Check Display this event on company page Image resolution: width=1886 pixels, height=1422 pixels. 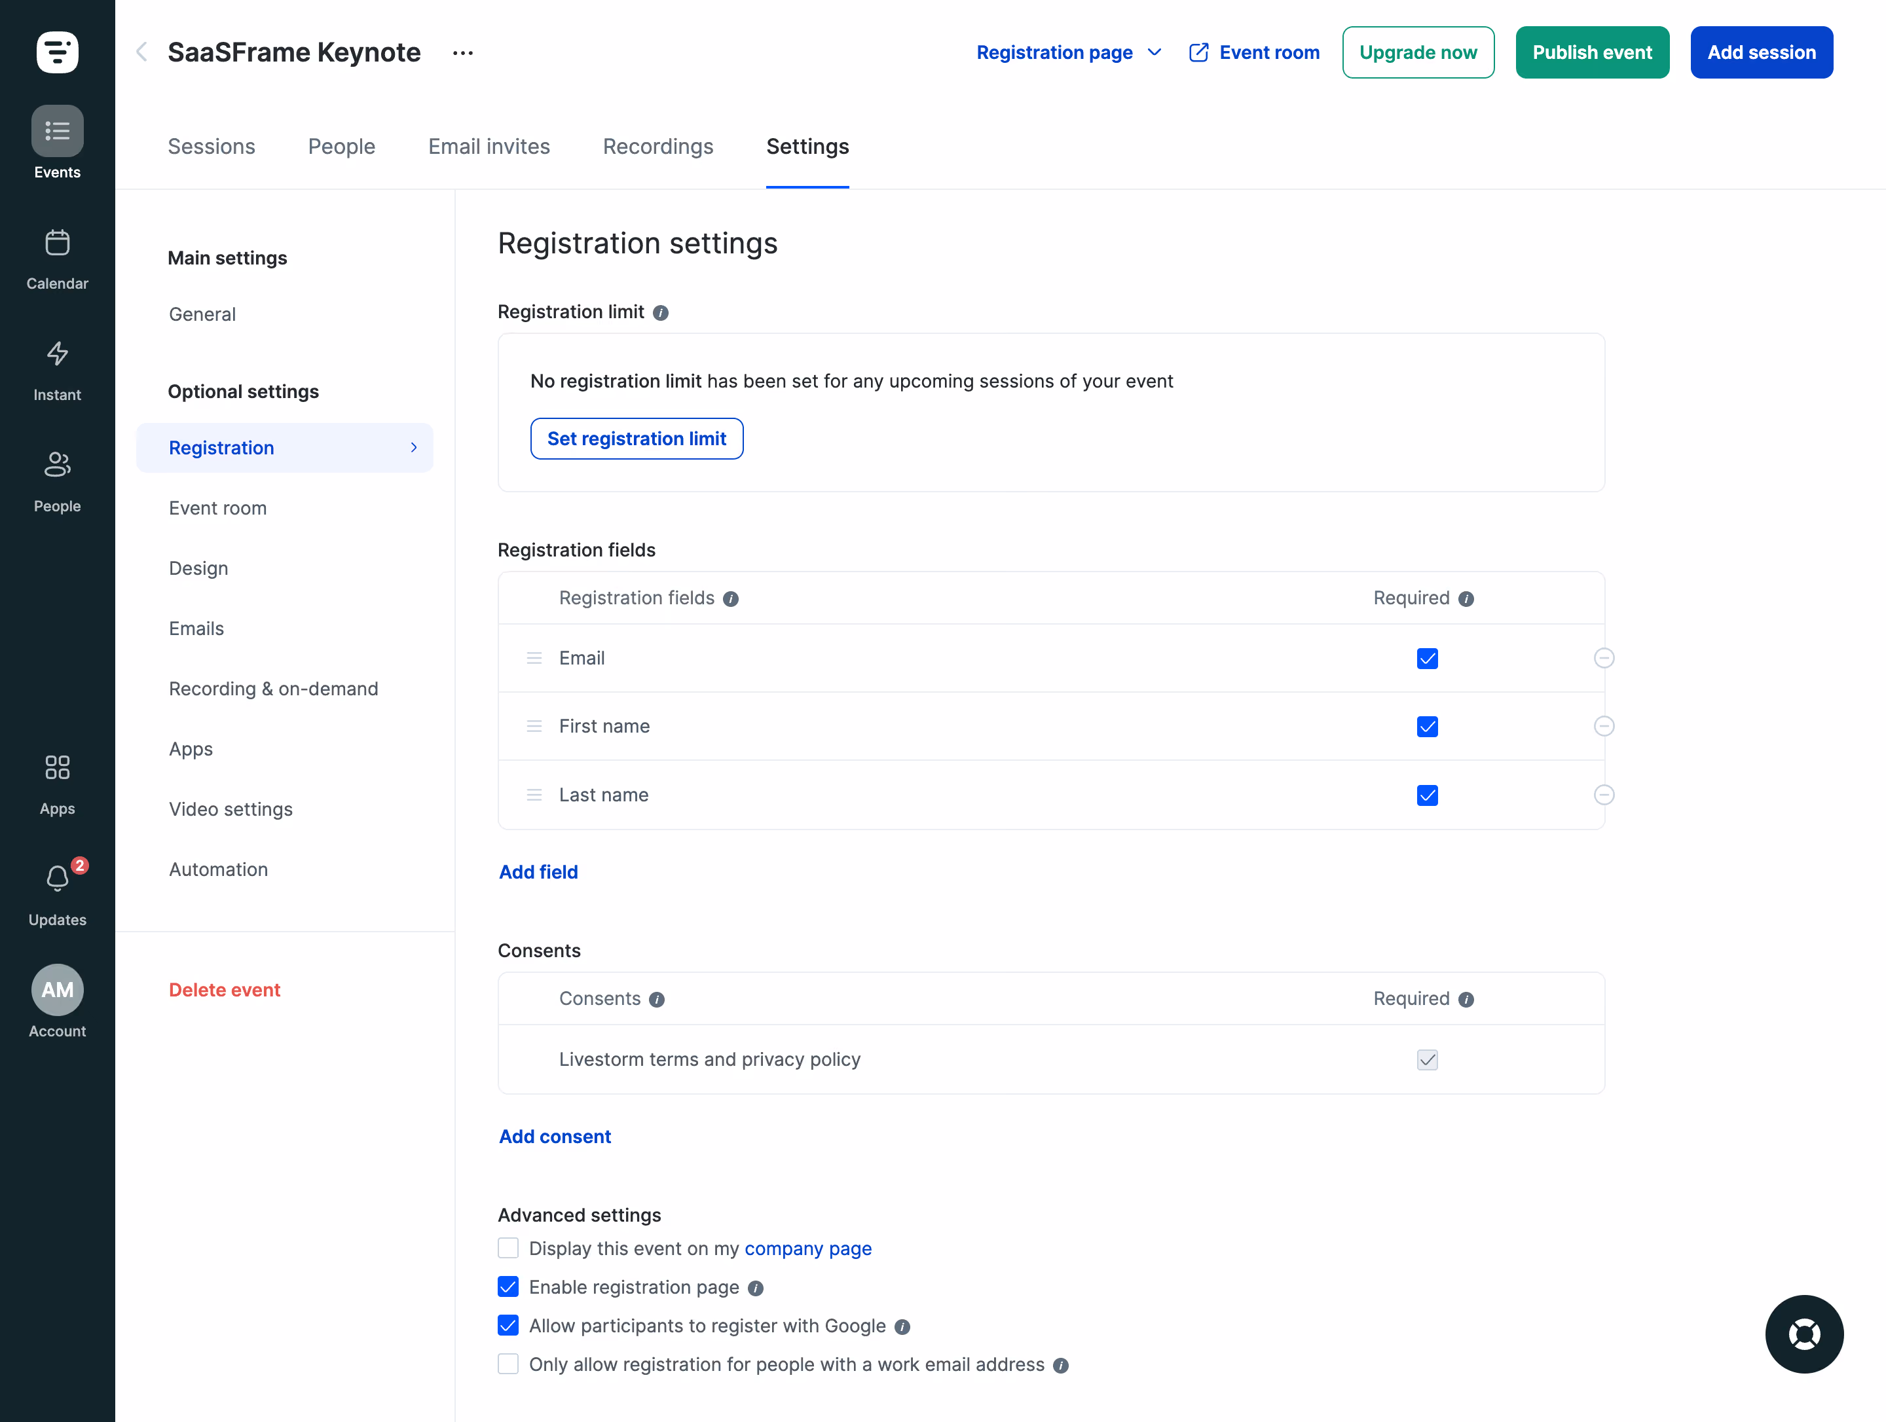point(508,1248)
